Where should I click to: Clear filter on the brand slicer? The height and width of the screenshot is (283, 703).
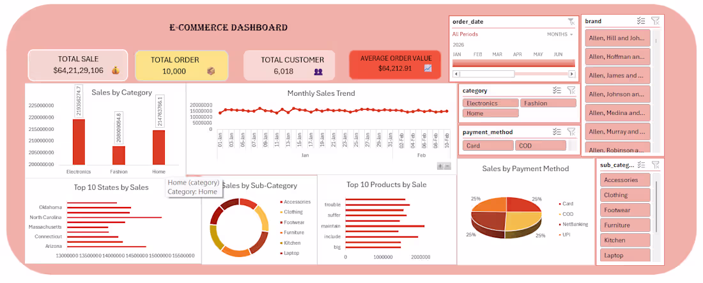(x=655, y=20)
